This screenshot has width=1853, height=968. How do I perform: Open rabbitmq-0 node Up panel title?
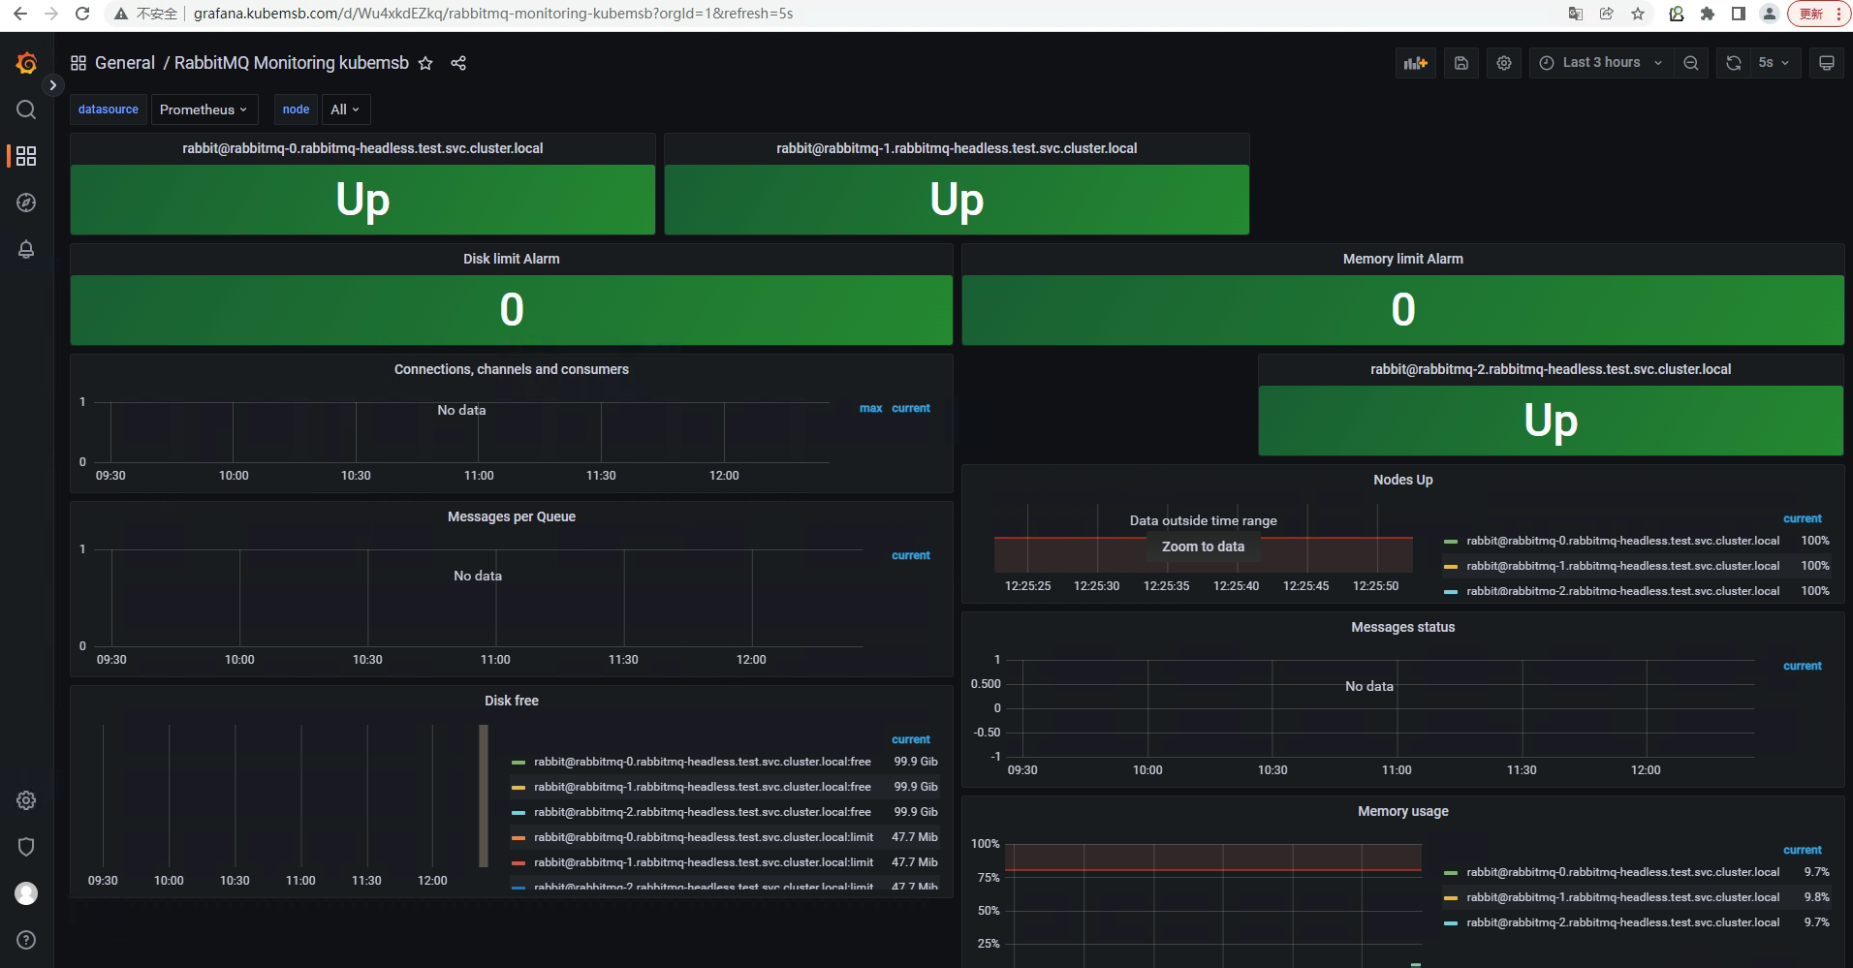(x=362, y=148)
